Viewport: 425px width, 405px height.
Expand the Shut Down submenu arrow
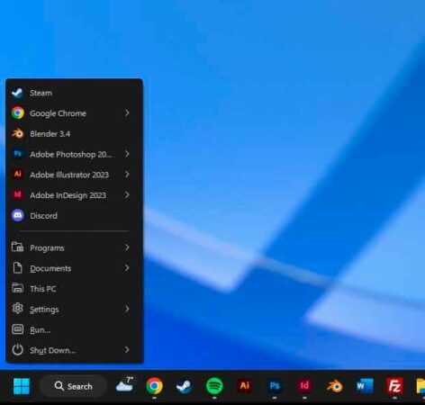click(x=127, y=350)
